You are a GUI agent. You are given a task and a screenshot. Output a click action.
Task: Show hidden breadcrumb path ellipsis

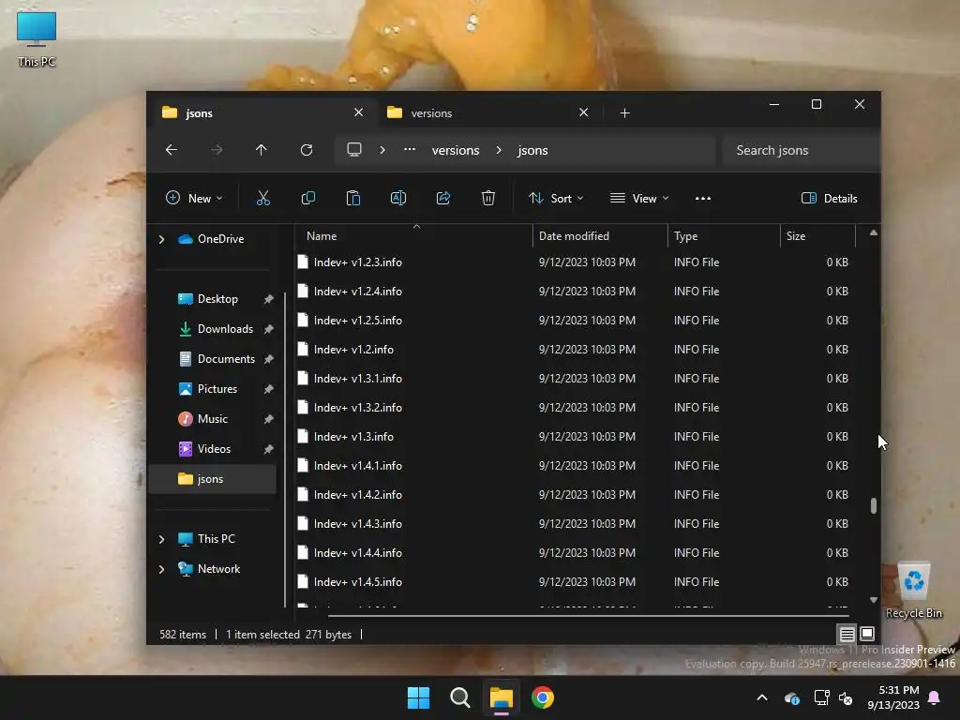tap(410, 150)
